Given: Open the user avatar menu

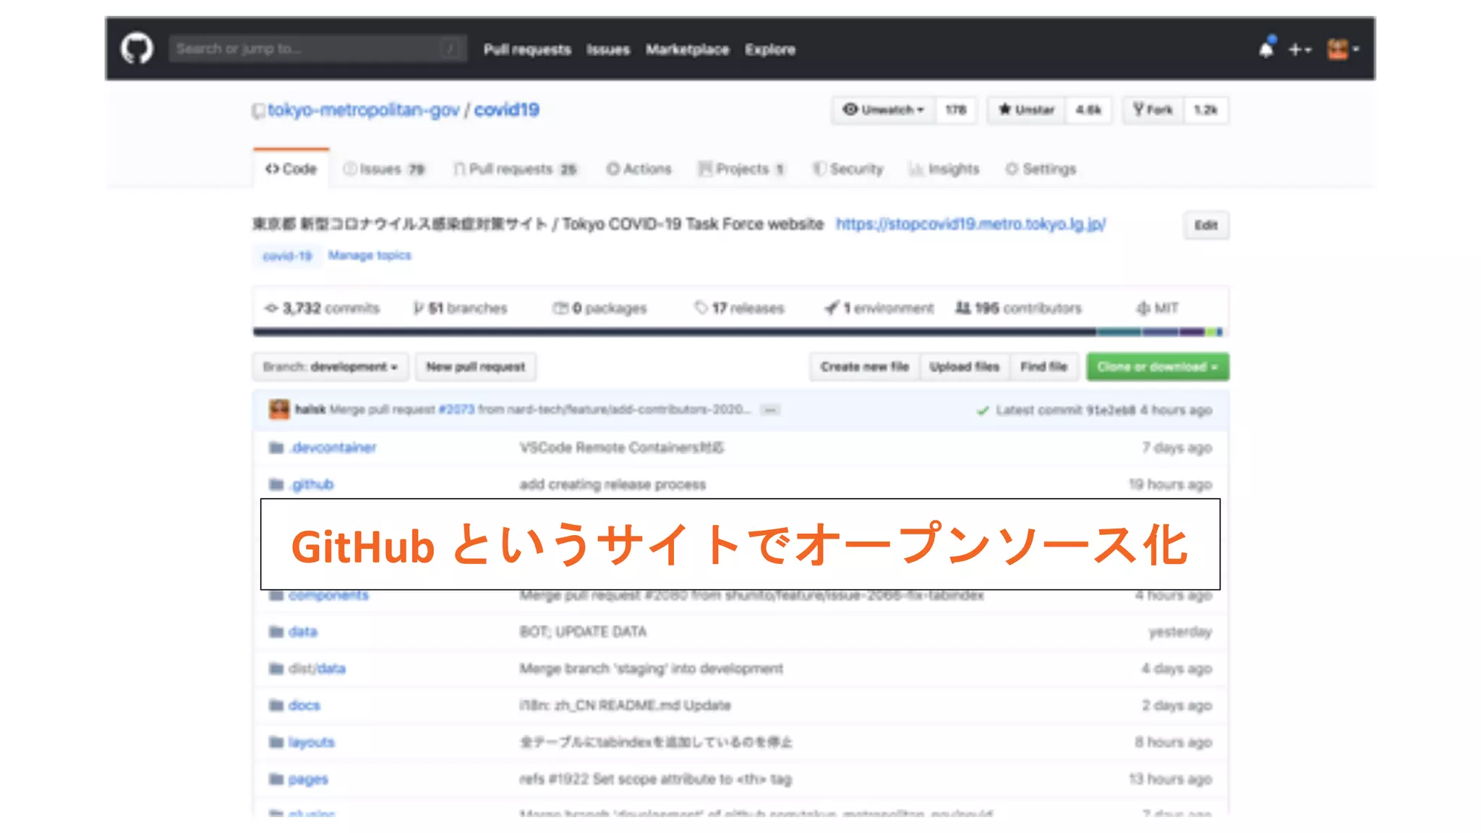Looking at the screenshot, I should (x=1343, y=49).
